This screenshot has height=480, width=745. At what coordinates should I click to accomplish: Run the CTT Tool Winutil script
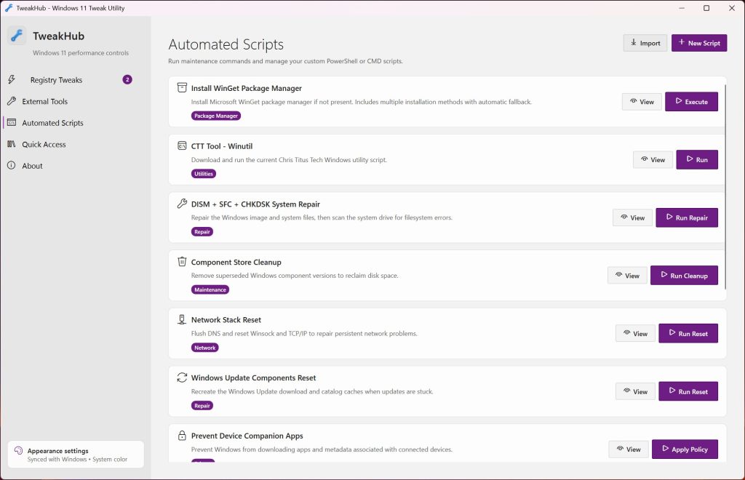tap(697, 159)
